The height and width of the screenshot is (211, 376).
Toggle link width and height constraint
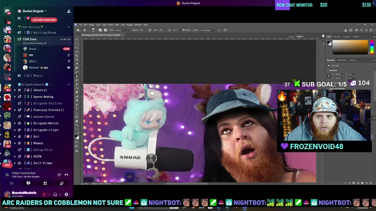pyautogui.click(x=329, y=76)
